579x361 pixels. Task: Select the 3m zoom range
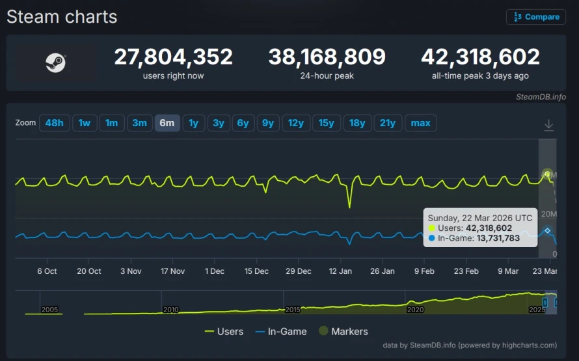pyautogui.click(x=140, y=123)
